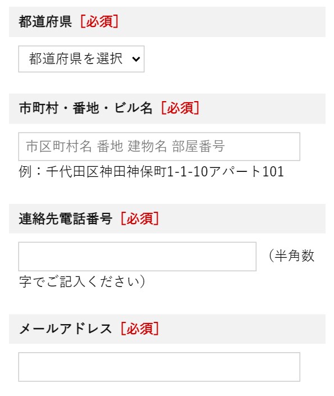Select the メールアドレス input field
Image resolution: width=334 pixels, height=396 pixels.
tap(159, 367)
